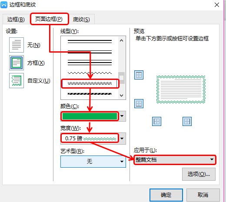Click the 方框(X) label text

(36, 63)
